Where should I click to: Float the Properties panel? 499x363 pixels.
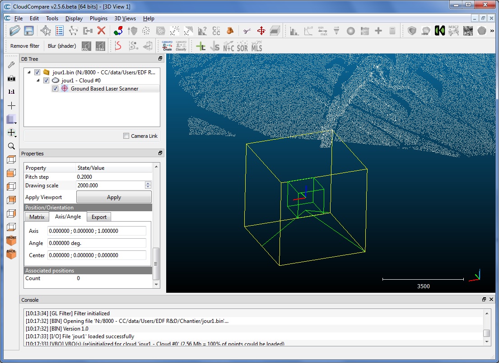160,153
